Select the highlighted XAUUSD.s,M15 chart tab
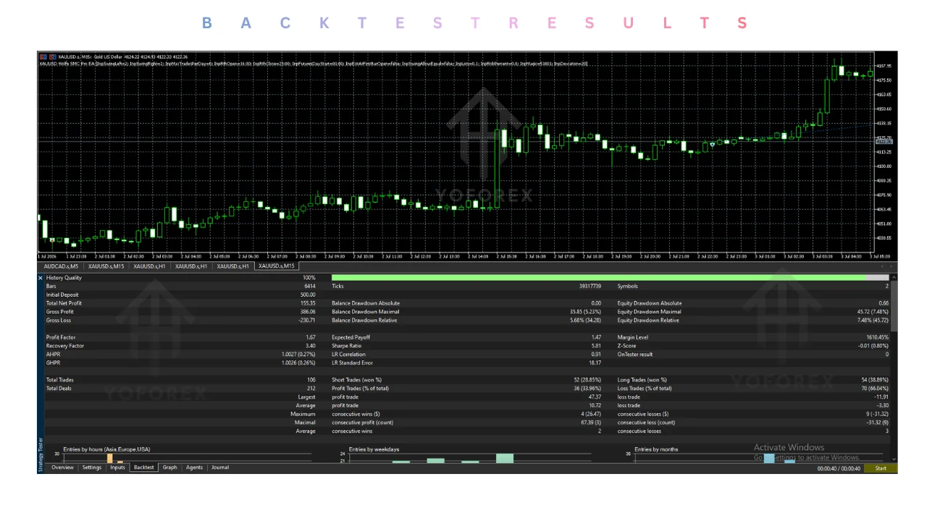 277,266
